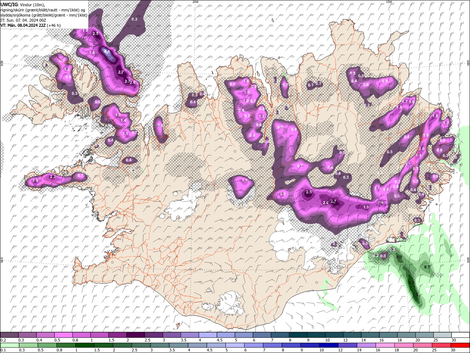Click the '2.6' value near the Westfjords snow band

coord(133,83)
